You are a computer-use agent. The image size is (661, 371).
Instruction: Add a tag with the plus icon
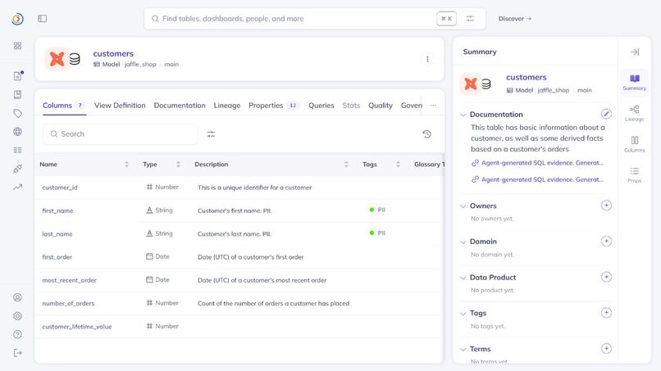tap(606, 313)
